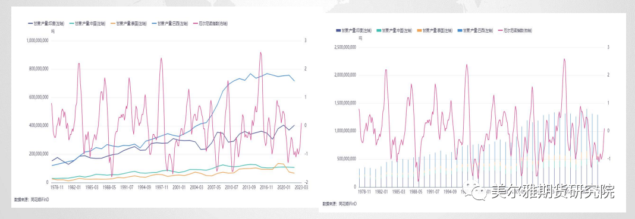635x219 pixels.
Task: Toggle Brazil sugarcane legend in left chart
Action: coord(170,24)
